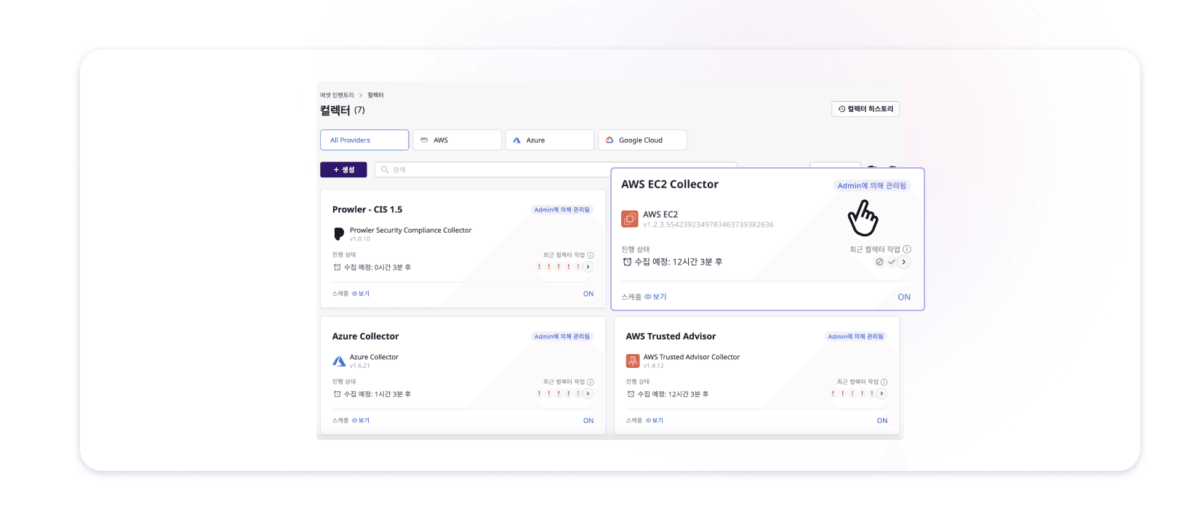Go to 에셋 인벤토리 breadcrumb
The image size is (1195, 514).
[337, 95]
